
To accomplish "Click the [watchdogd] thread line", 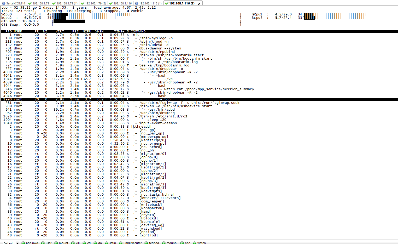I will pyautogui.click(x=200, y=229).
